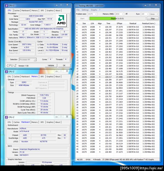Open Graphics tab in the Mainboard CPU-Z window
The width and height of the screenshot is (164, 171).
[x=50, y=122]
